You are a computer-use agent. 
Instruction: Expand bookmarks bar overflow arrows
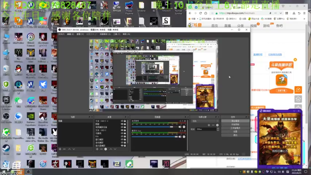coord(304,19)
